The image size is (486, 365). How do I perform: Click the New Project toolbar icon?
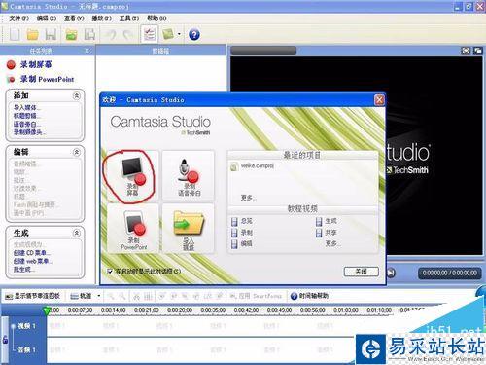(15, 34)
